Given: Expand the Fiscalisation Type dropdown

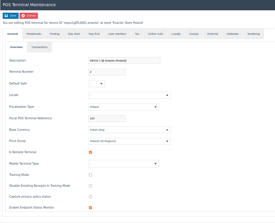Looking at the screenshot, I should click(x=123, y=107).
